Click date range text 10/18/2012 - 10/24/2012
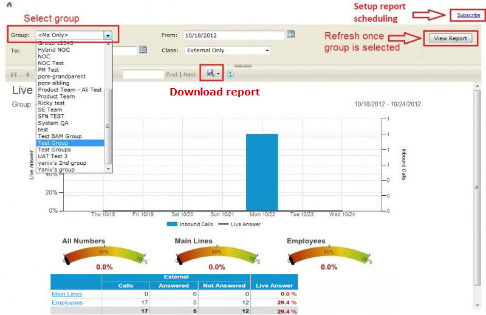Viewport: 486px width, 315px height. pyautogui.click(x=388, y=104)
